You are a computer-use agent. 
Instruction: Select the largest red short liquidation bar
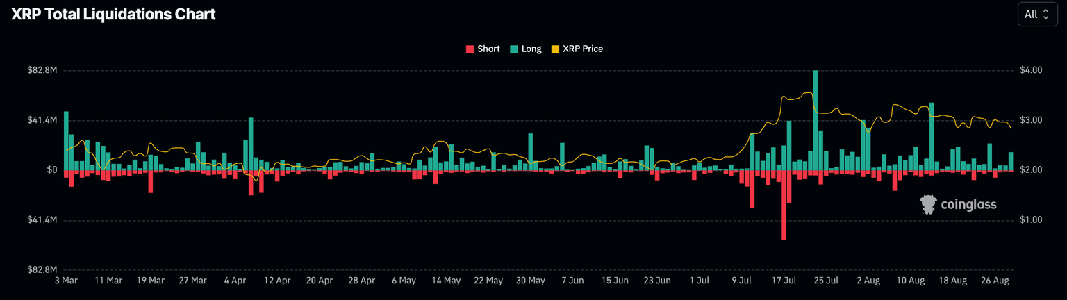coord(784,205)
